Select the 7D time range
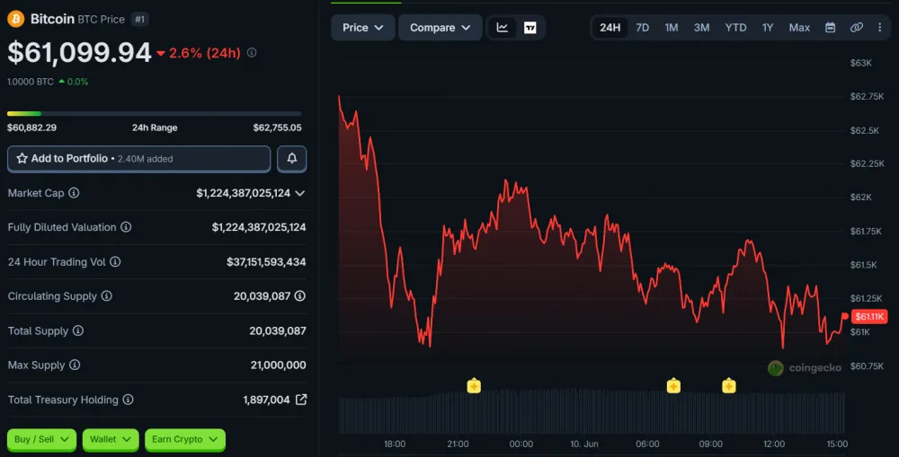 [642, 28]
